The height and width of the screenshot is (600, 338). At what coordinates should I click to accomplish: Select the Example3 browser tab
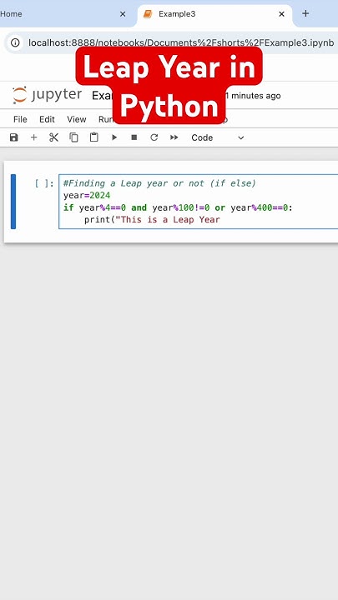pos(214,14)
